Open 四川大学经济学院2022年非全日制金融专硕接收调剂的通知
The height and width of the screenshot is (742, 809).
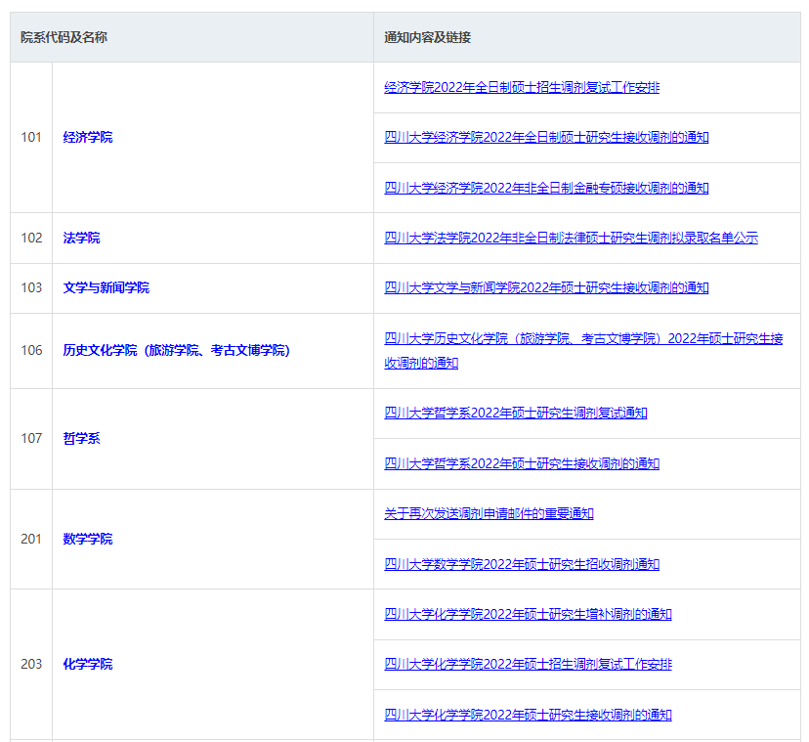546,188
